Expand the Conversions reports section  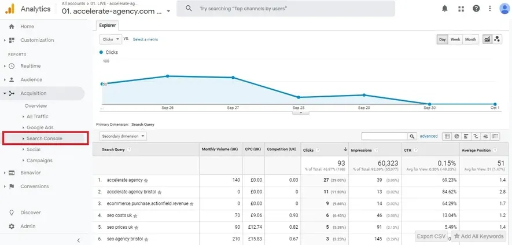[5, 187]
